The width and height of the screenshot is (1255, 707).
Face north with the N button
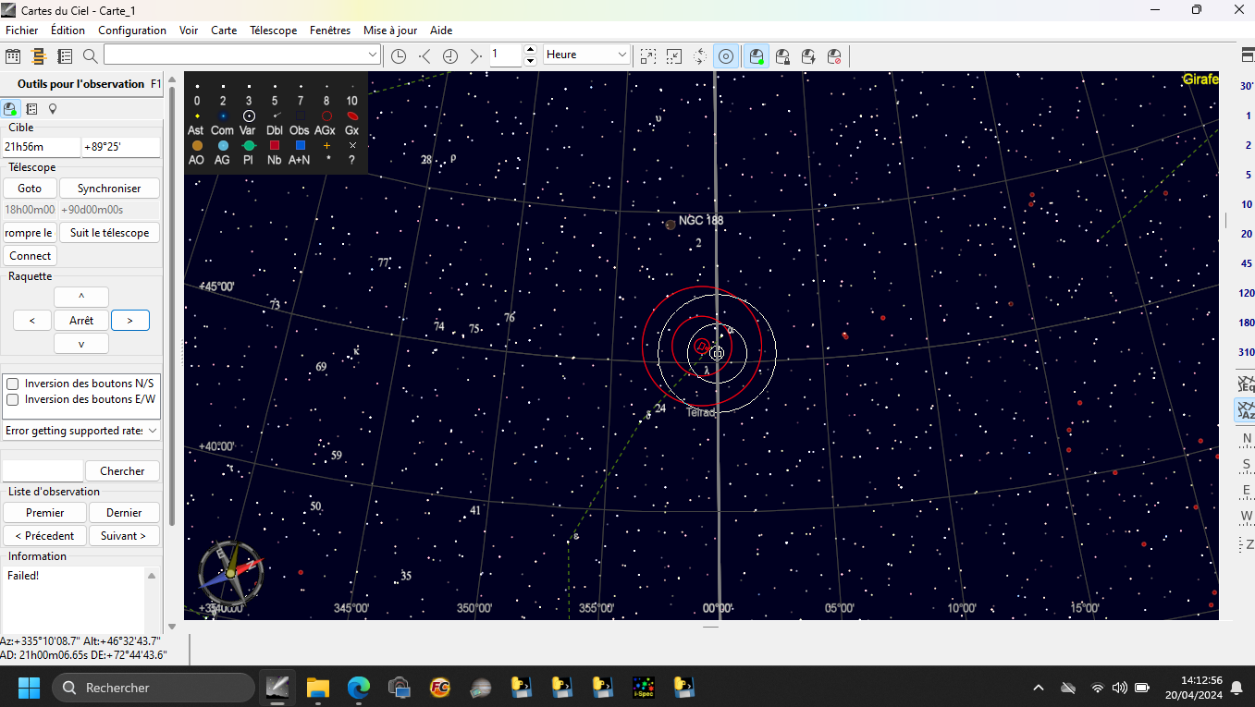pyautogui.click(x=1247, y=439)
